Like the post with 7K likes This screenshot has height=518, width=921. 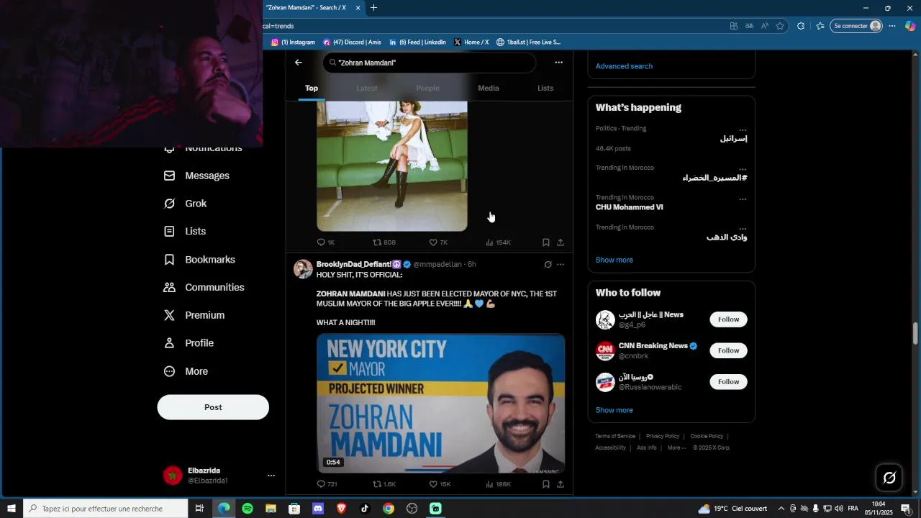pyautogui.click(x=438, y=242)
